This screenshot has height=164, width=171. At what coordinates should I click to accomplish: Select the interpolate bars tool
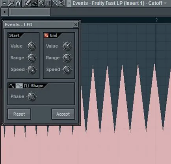(x=48, y=3)
